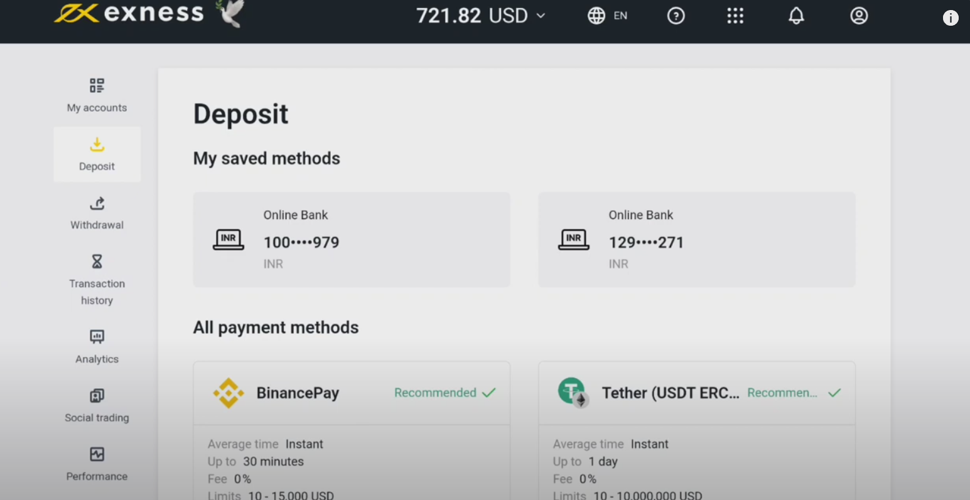This screenshot has width=970, height=500.
Task: Open notifications bell icon
Action: pos(796,16)
